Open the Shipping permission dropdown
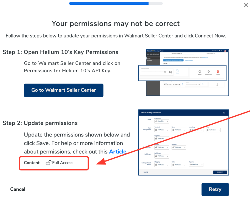This screenshot has height=199, width=250. coord(162,164)
